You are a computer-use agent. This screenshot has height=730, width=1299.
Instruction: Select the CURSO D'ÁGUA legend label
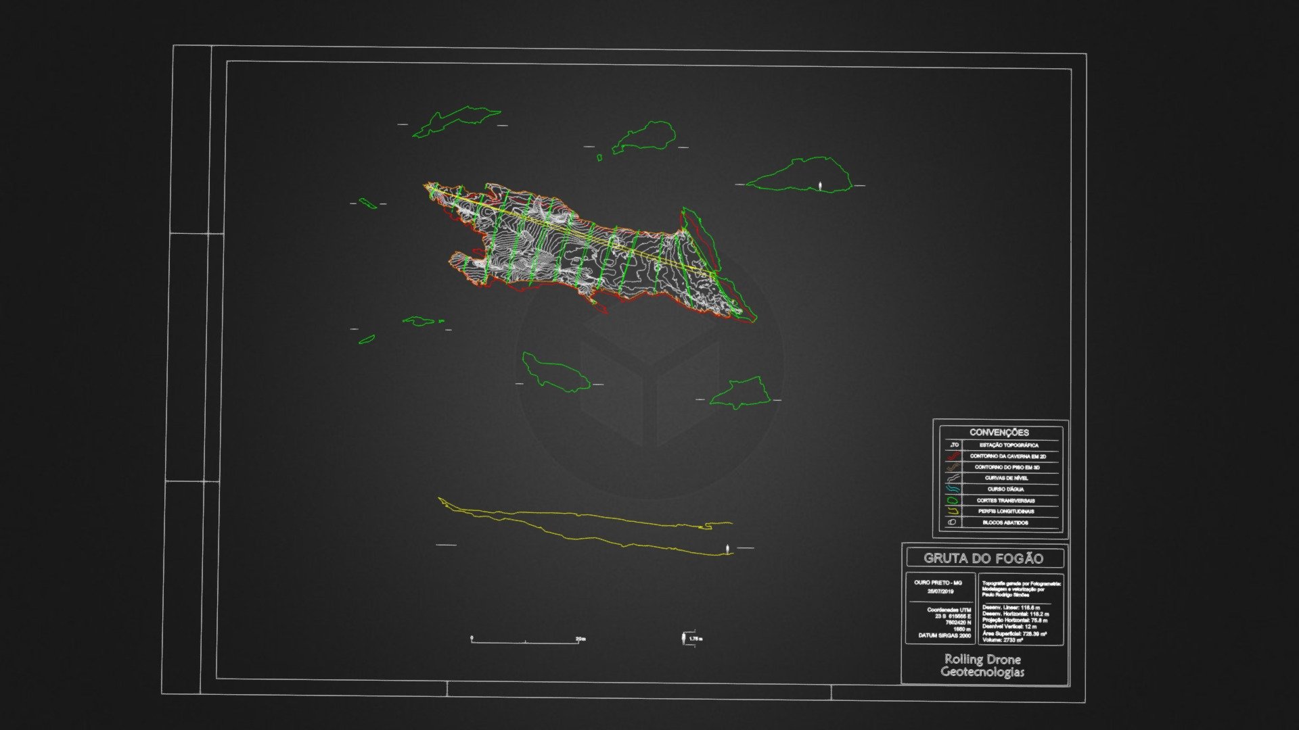(x=1005, y=489)
